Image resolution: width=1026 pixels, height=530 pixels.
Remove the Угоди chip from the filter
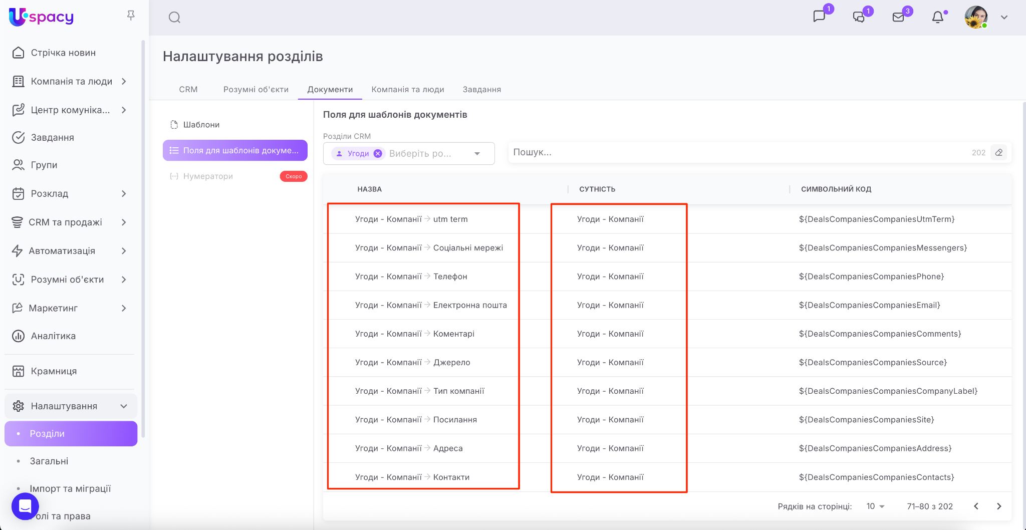pos(378,154)
